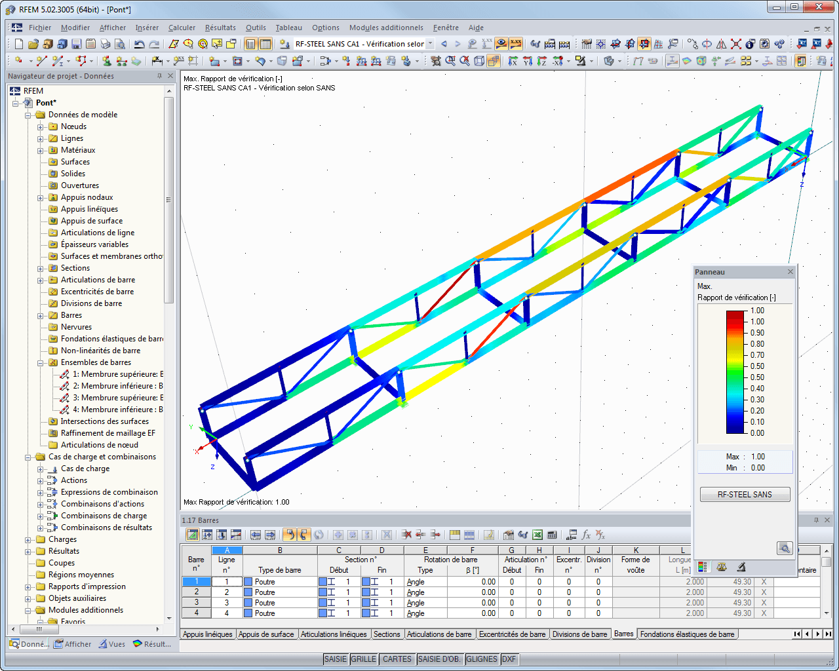
Task: Click the zoom window magnifier icon
Action: [450, 61]
